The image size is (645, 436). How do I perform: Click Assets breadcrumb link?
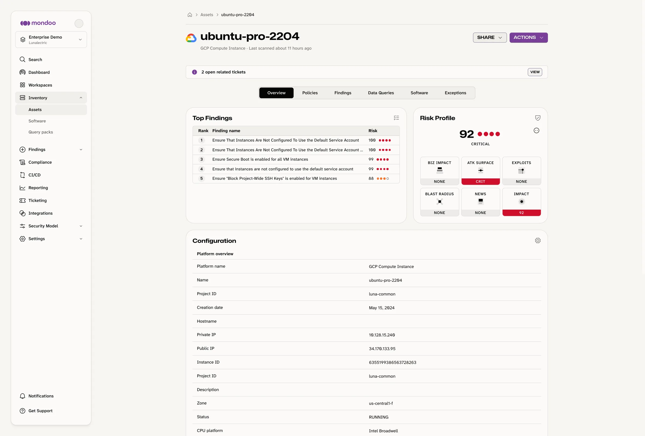click(x=206, y=15)
